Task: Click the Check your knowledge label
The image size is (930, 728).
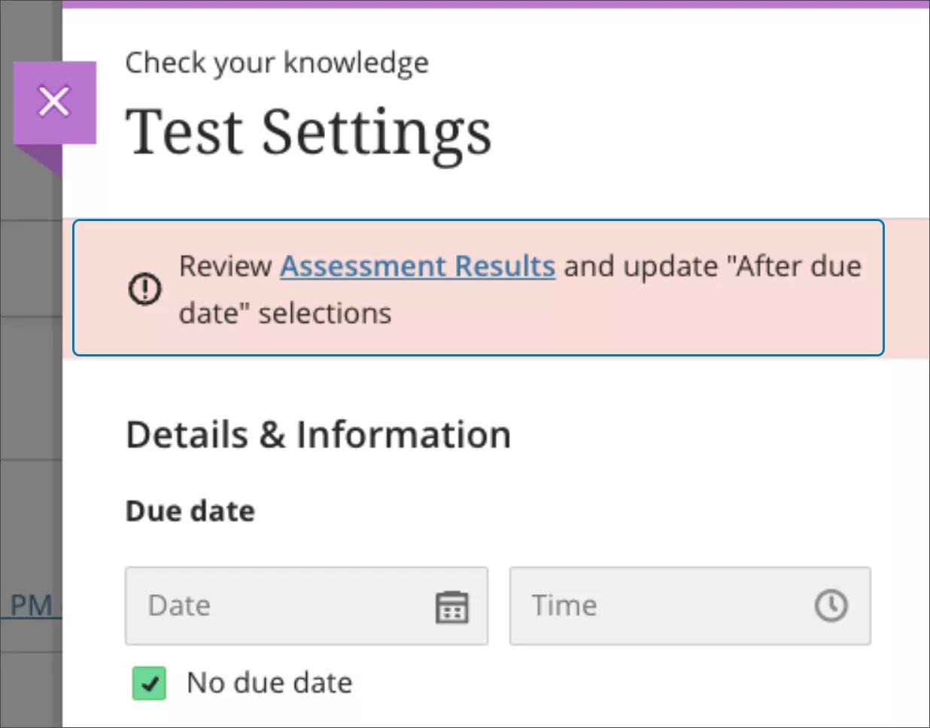Action: (278, 62)
